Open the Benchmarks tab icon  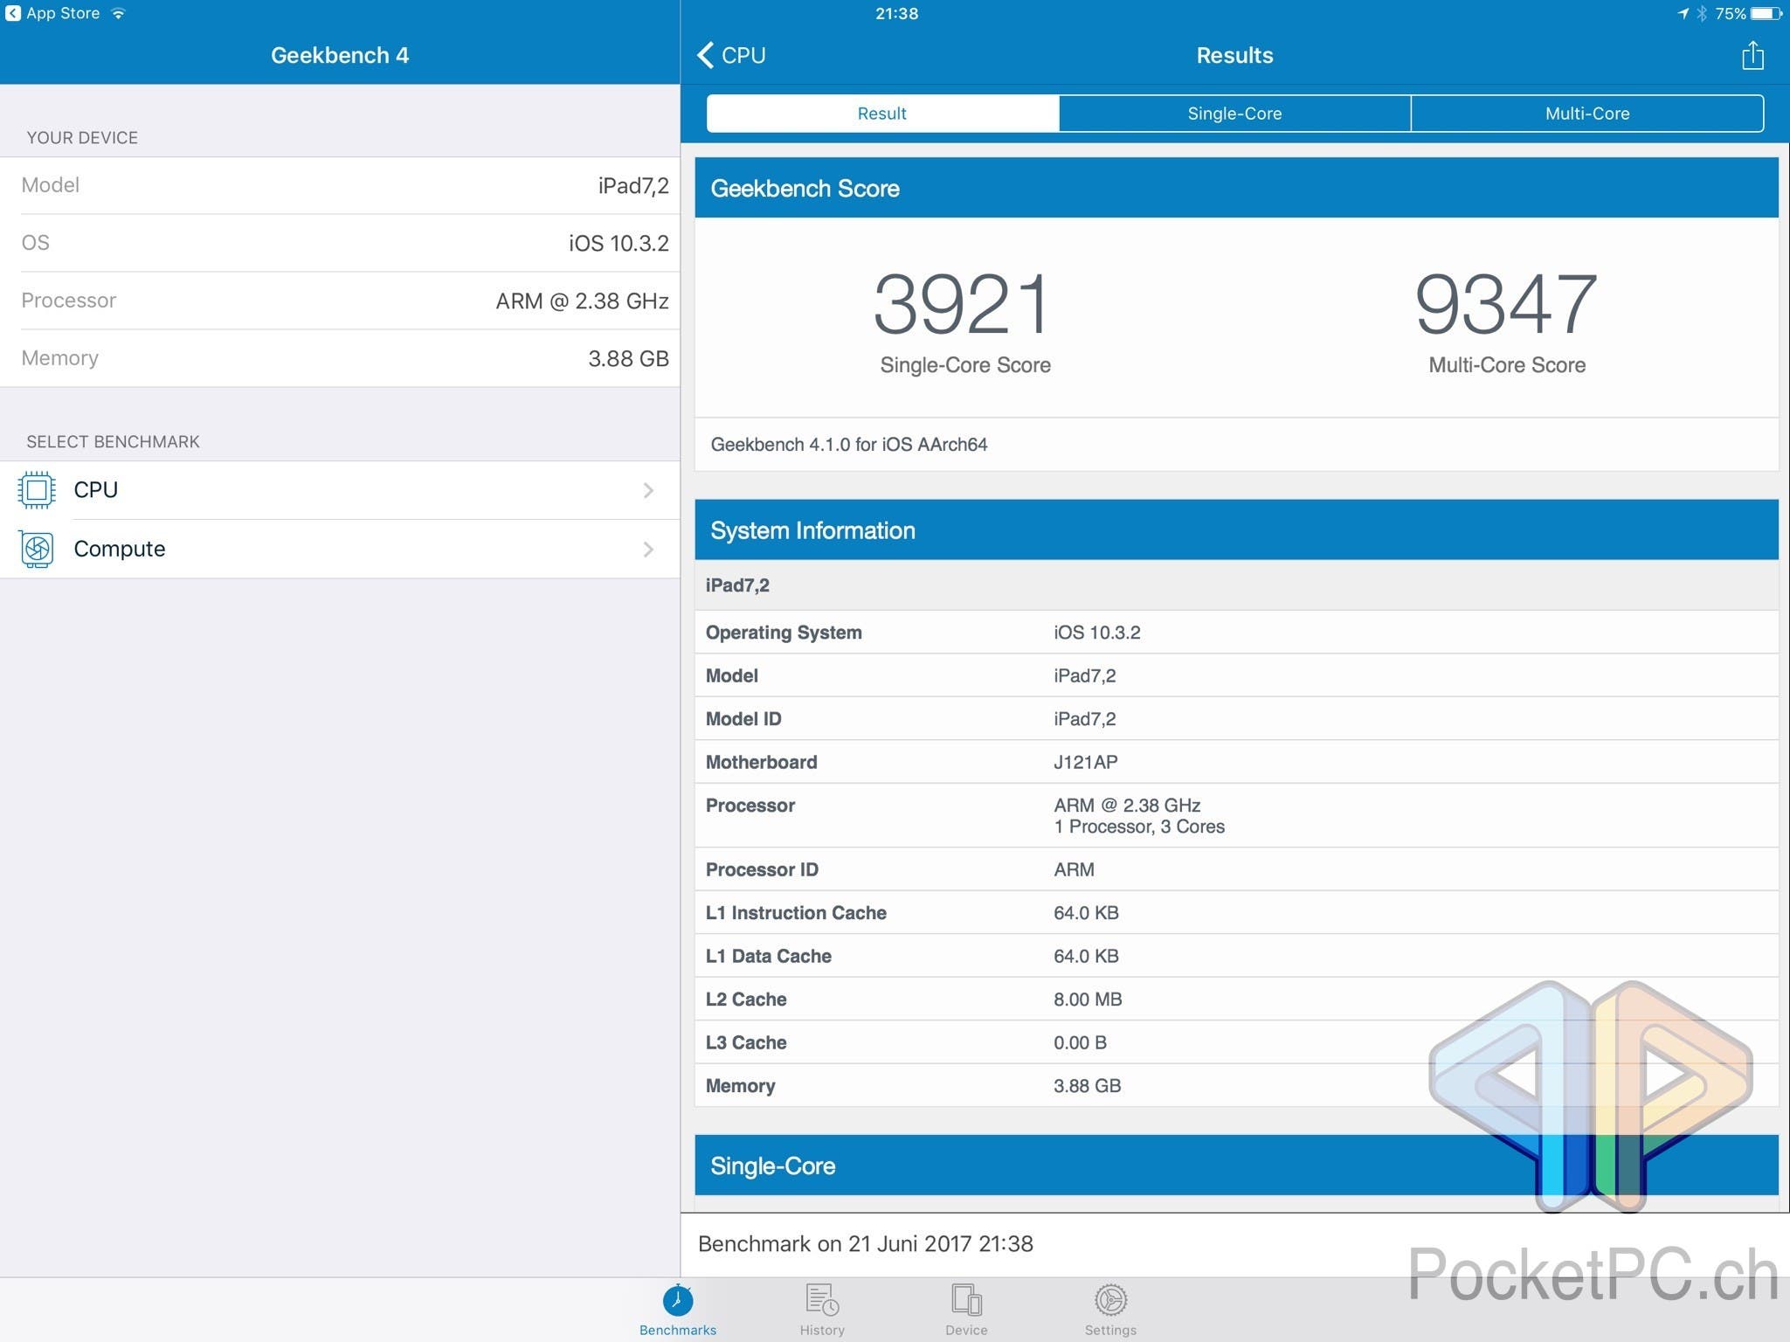tap(678, 1300)
